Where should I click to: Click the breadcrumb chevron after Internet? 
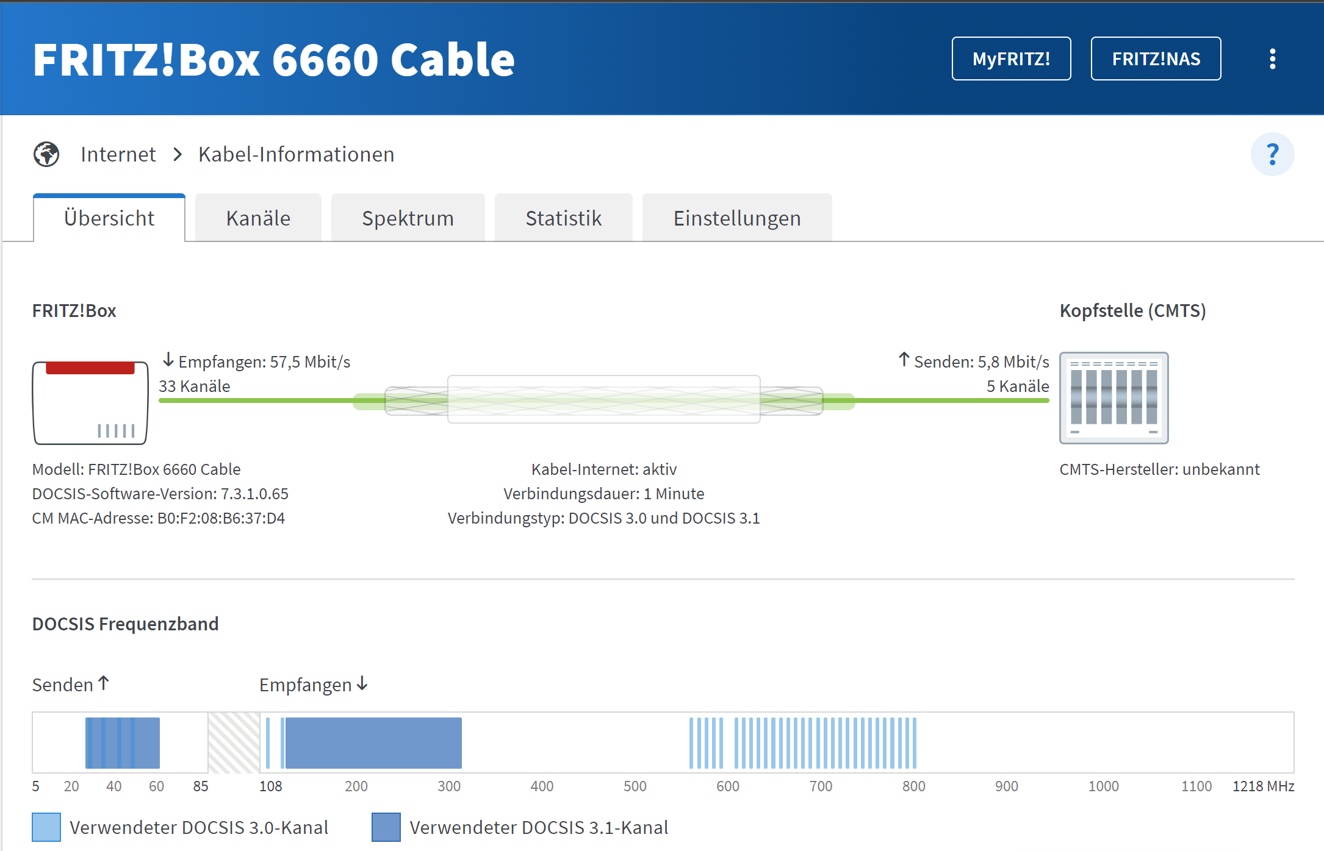click(178, 154)
